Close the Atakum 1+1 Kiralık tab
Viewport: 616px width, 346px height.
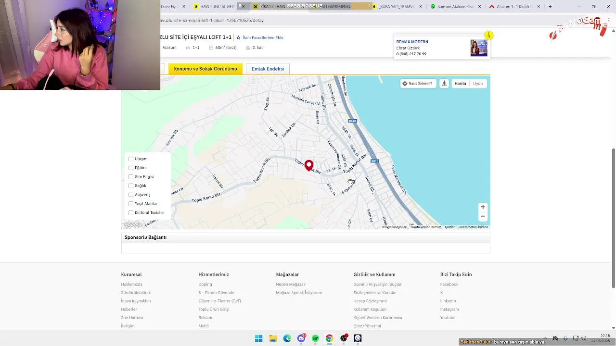539,7
